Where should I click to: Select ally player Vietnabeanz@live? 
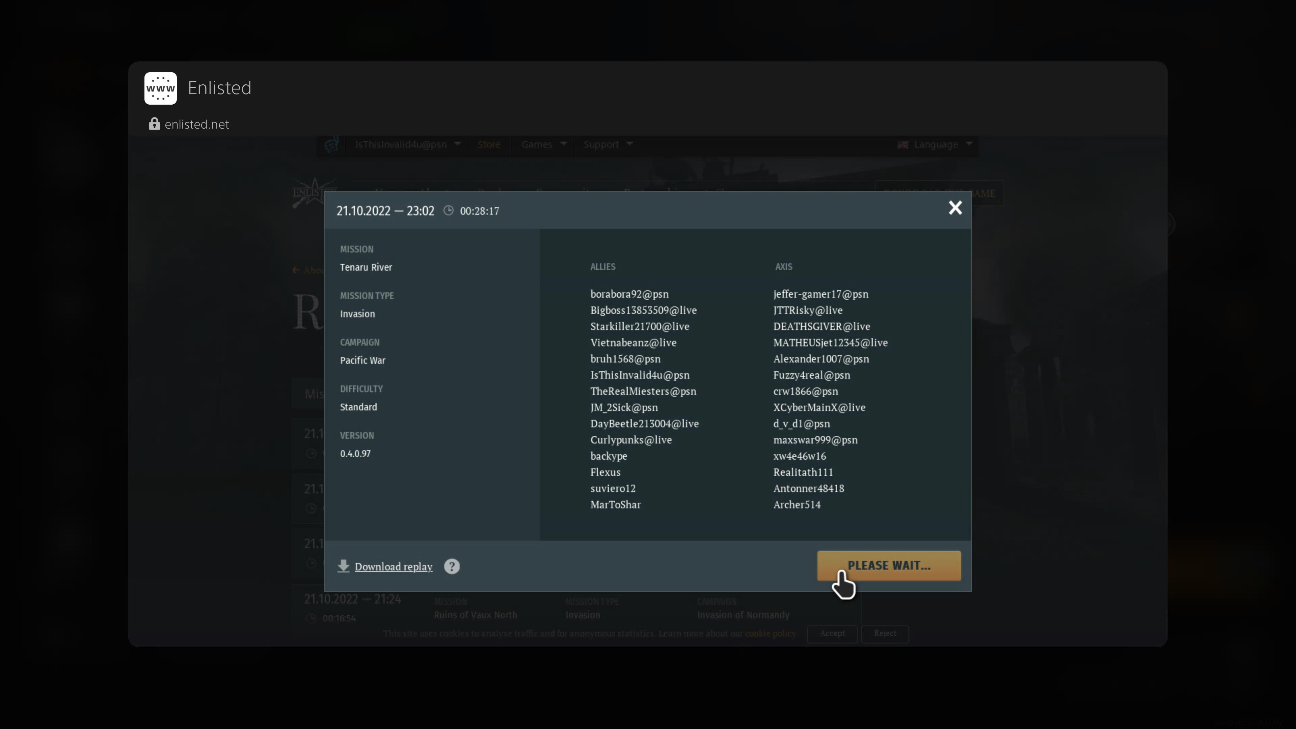pyautogui.click(x=633, y=343)
